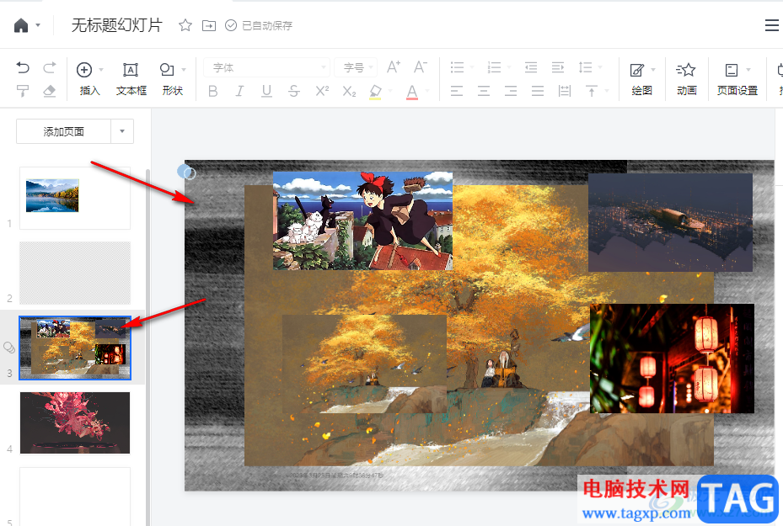783x526 pixels.
Task: Open the line spacing options
Action: [585, 67]
